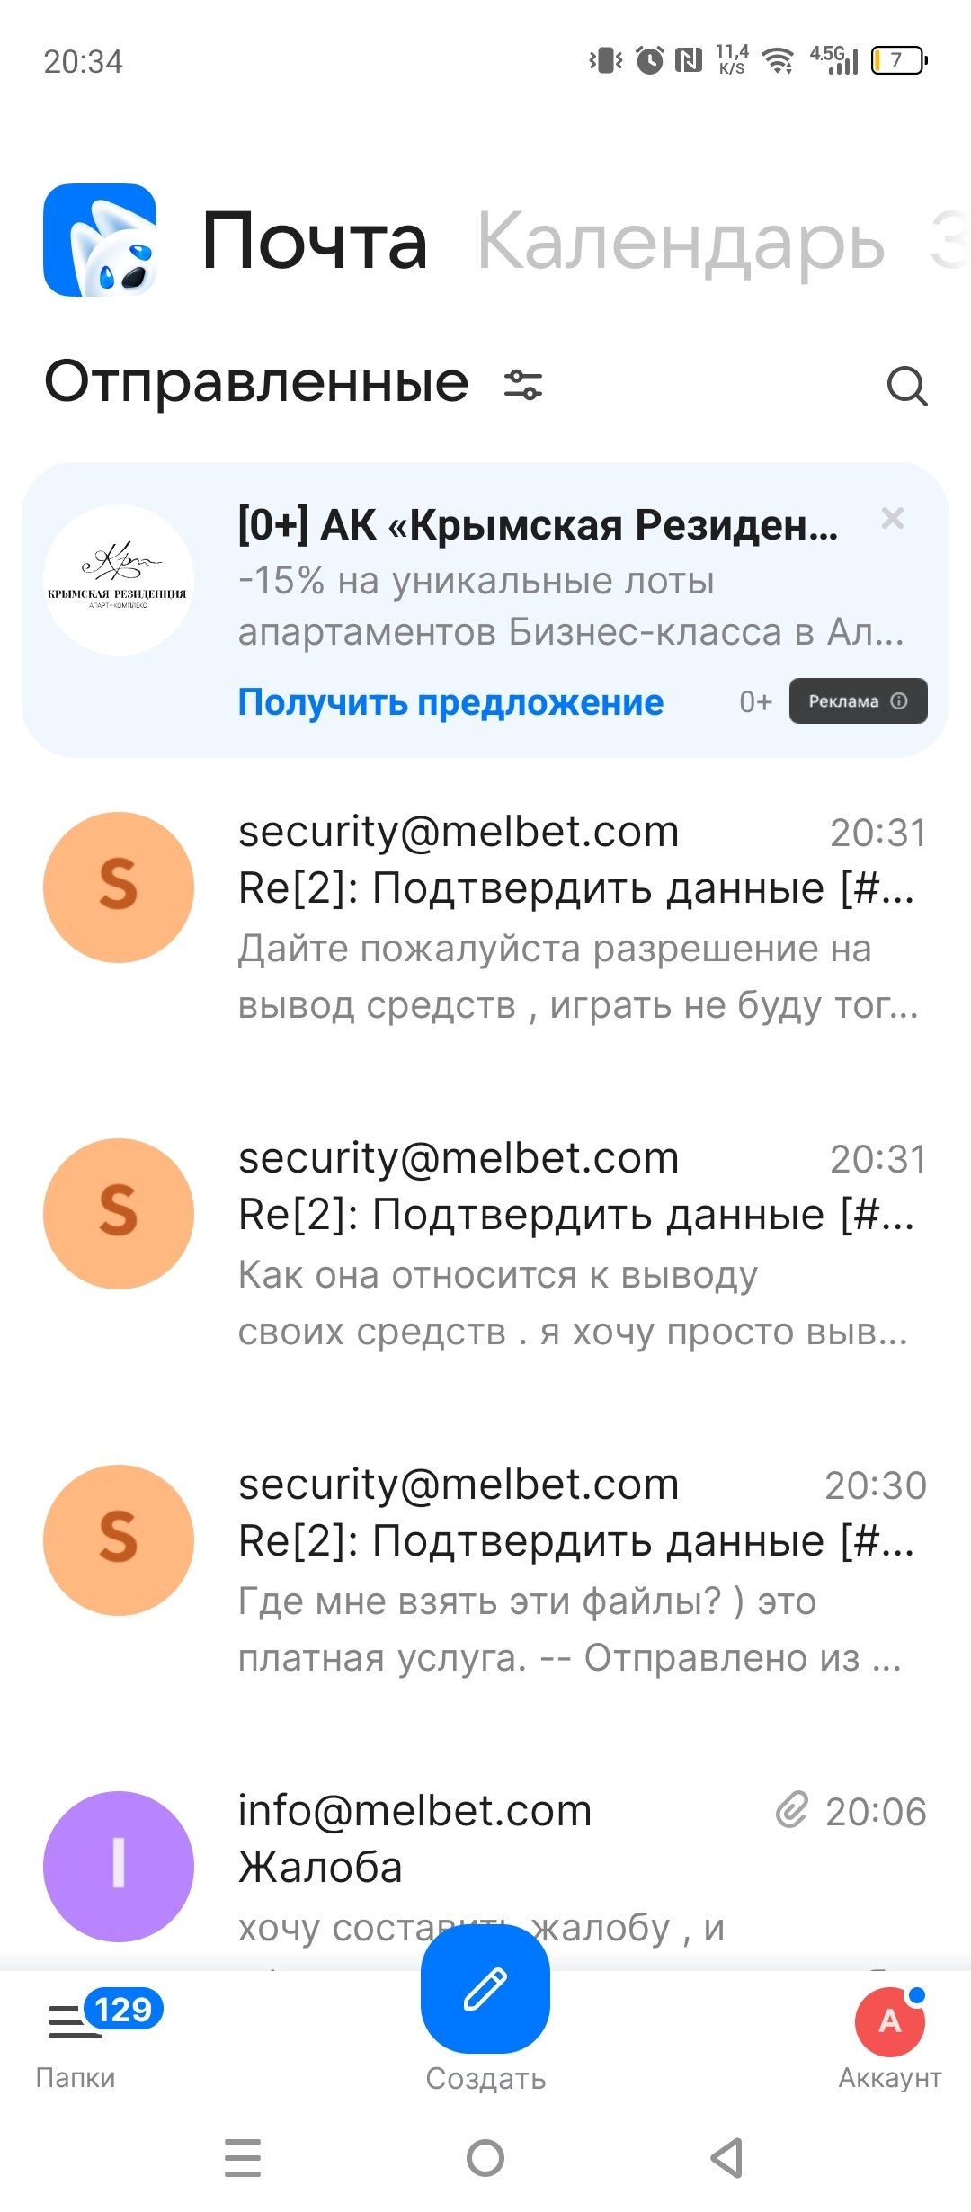Viewport: 971px width, 2212px height.
Task: Open the Получить предложение link
Action: (x=450, y=702)
